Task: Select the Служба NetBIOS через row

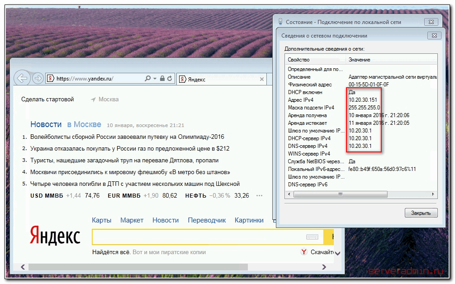Action: [361, 161]
